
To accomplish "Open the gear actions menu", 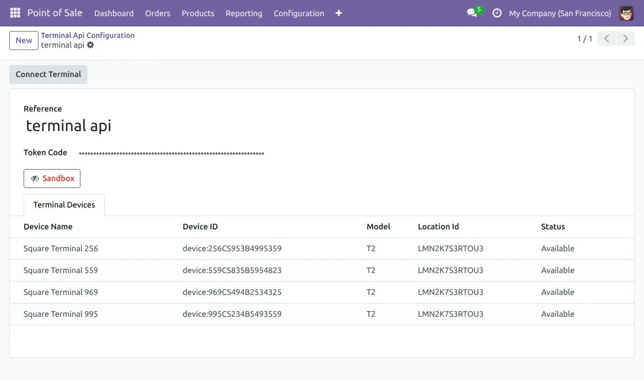I will [90, 45].
